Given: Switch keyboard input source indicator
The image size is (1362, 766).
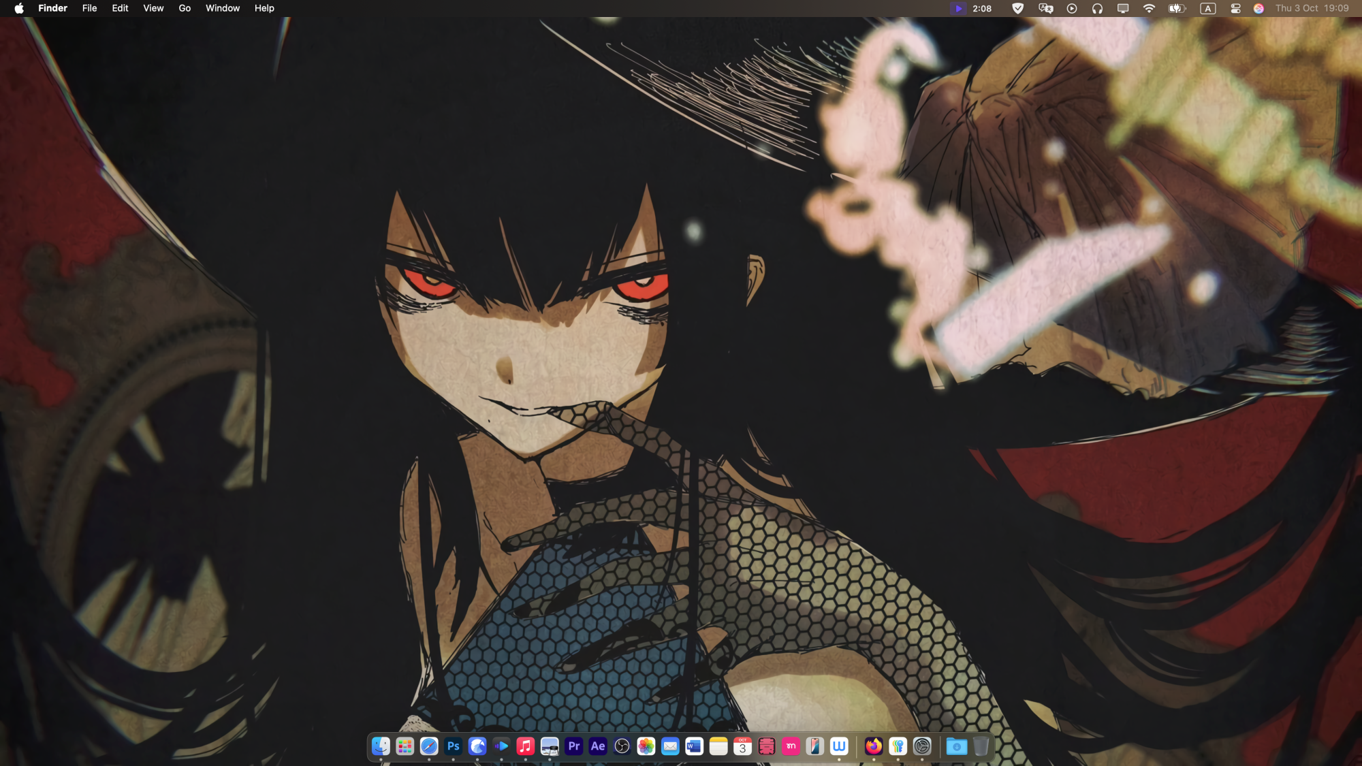Looking at the screenshot, I should click(1207, 8).
